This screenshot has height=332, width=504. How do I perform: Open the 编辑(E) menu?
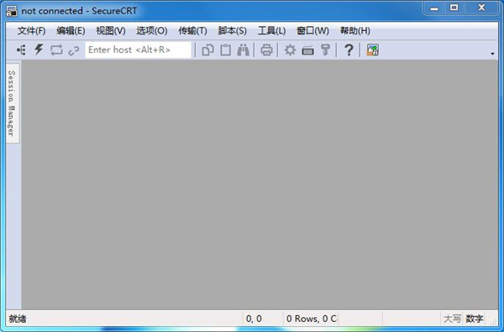point(71,31)
